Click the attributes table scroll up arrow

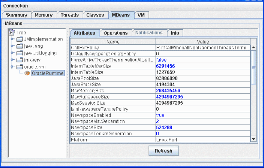coord(253,48)
